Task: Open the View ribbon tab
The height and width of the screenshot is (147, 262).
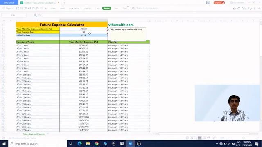Action: (116, 8)
